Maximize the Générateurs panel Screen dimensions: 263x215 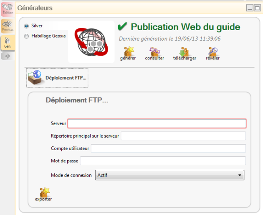[x=257, y=8]
